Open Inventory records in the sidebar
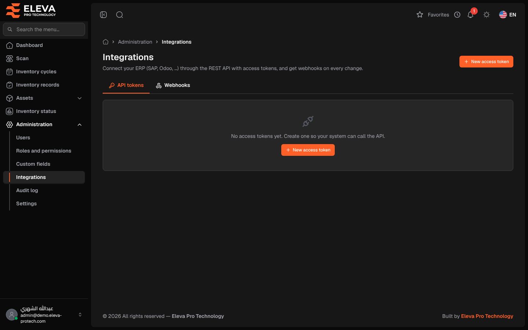 [x=44, y=85]
